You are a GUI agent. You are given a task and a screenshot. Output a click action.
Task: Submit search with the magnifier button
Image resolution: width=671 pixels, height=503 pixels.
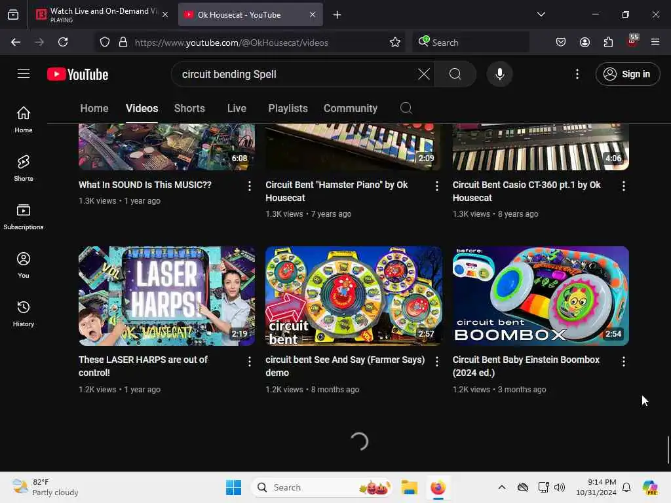pyautogui.click(x=455, y=74)
